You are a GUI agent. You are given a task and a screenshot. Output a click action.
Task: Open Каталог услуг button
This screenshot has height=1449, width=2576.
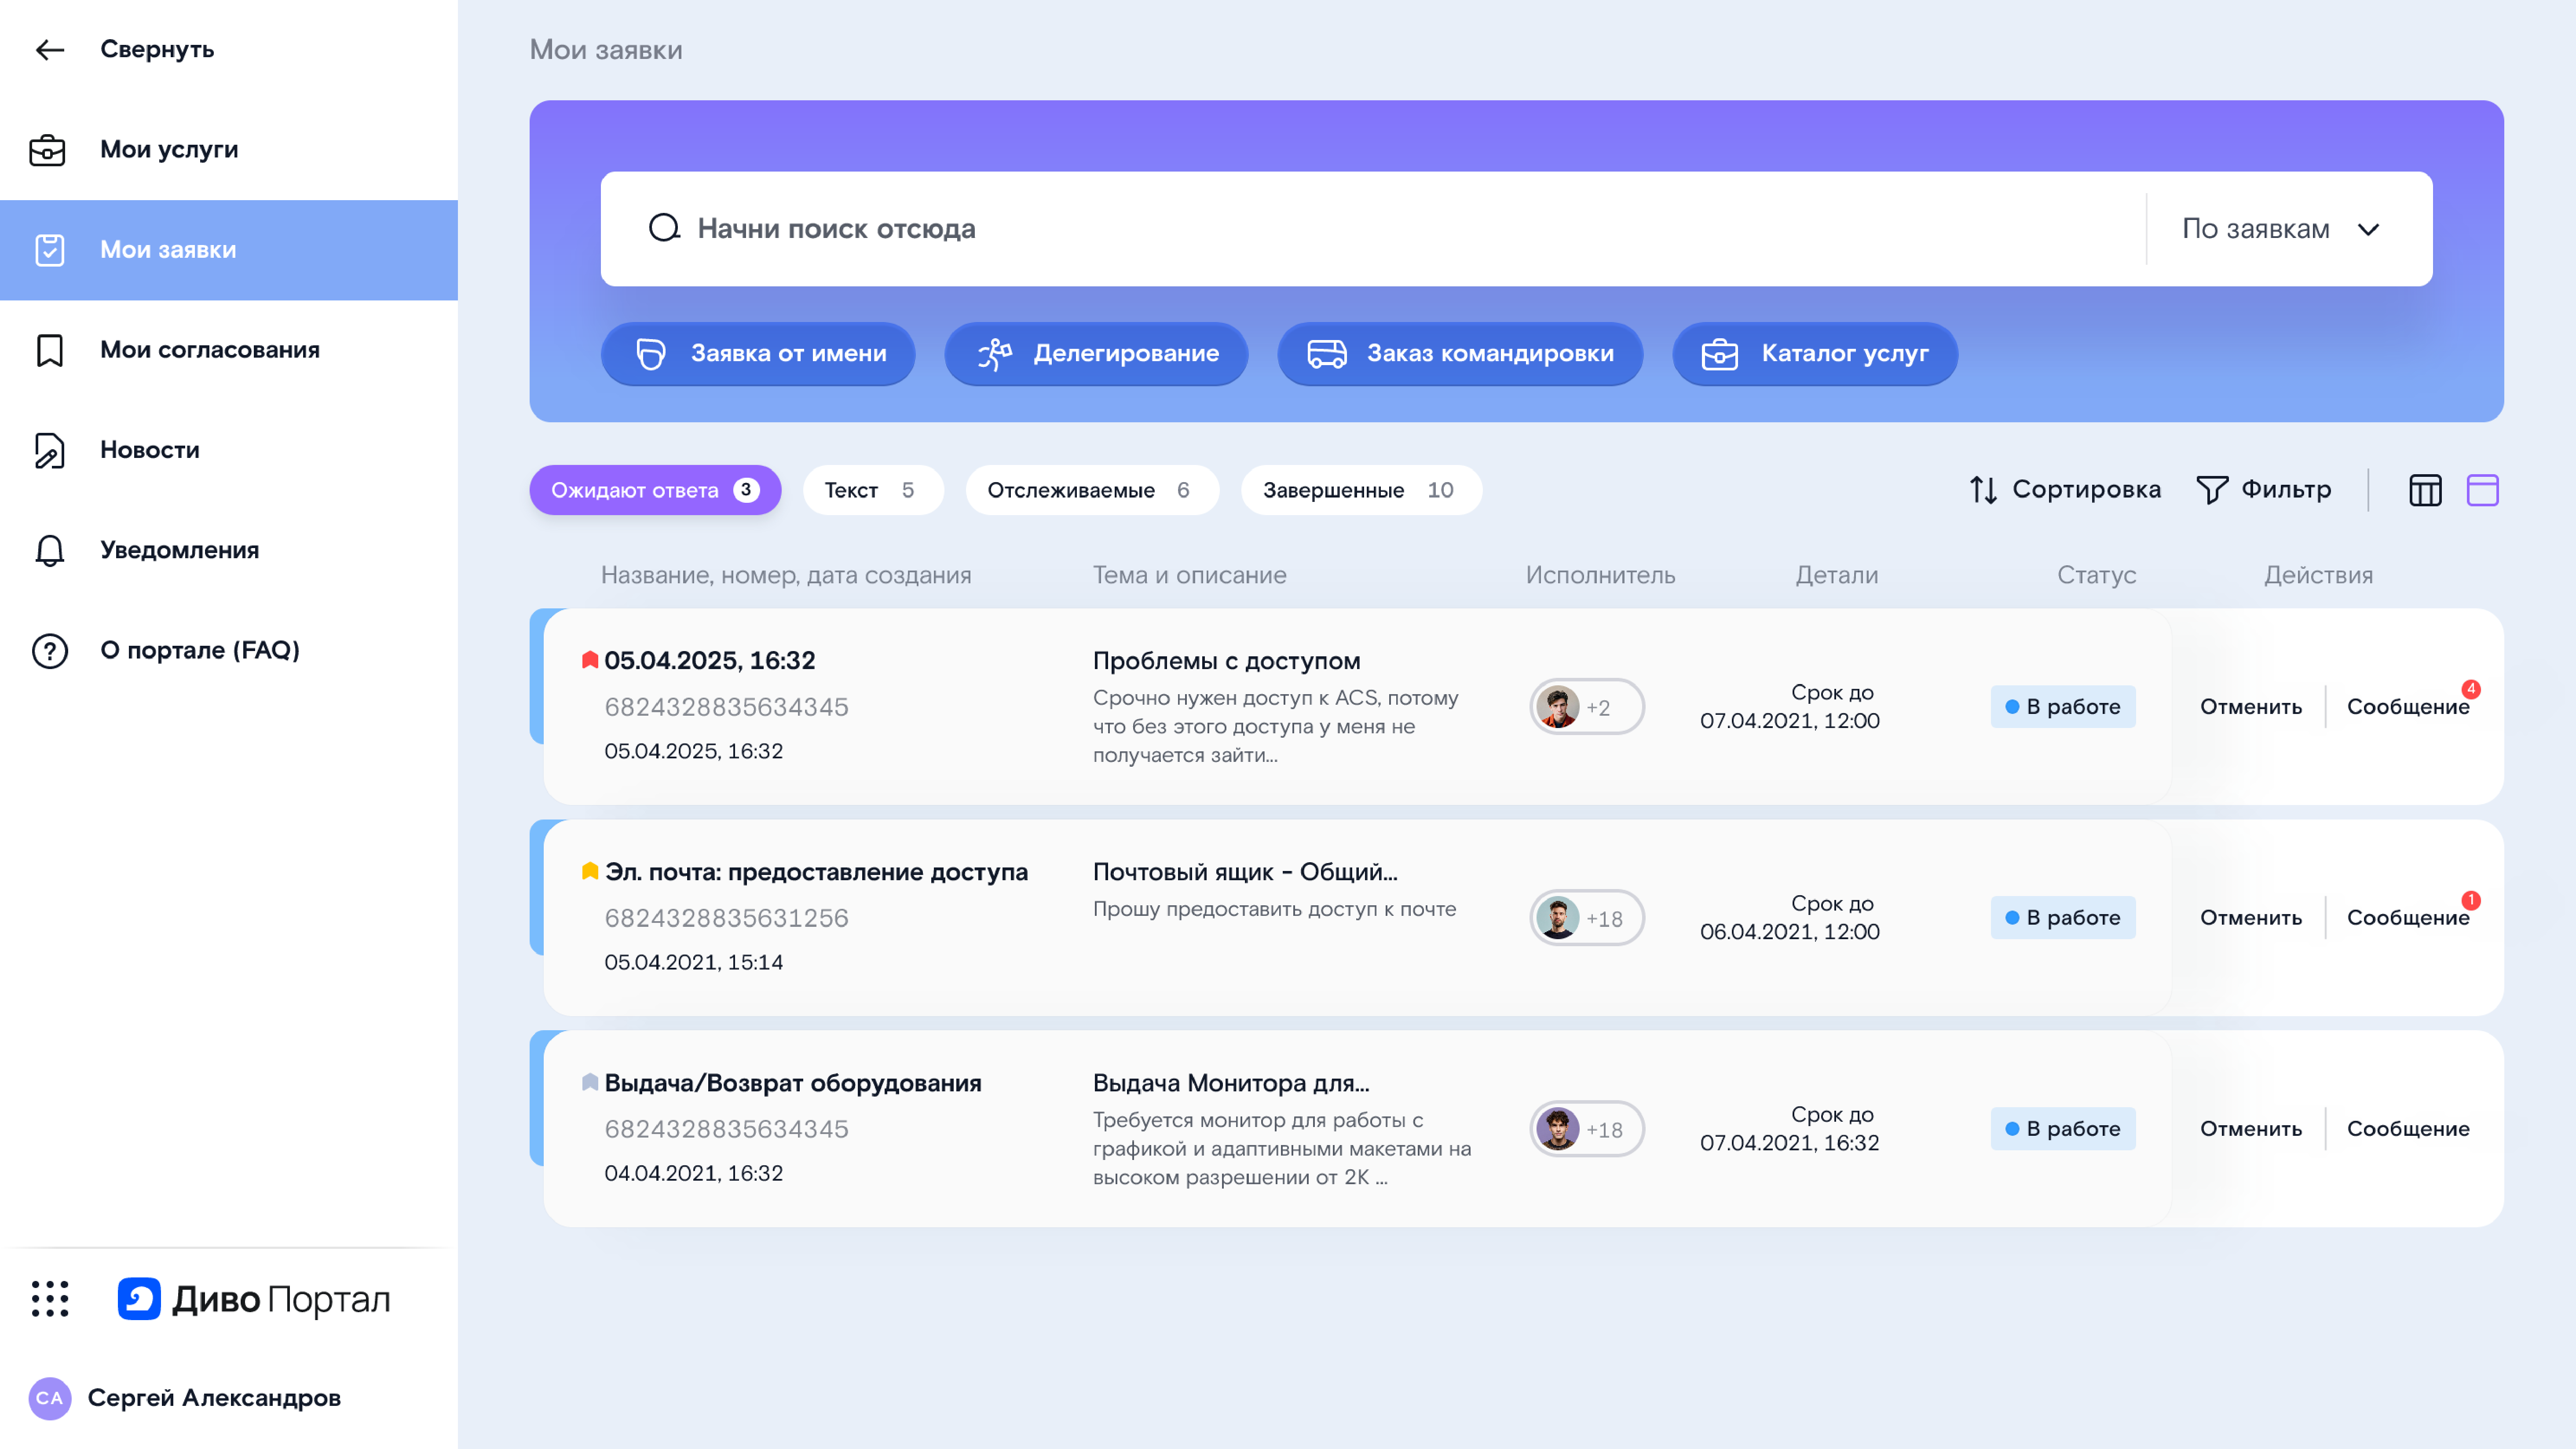coord(1815,354)
